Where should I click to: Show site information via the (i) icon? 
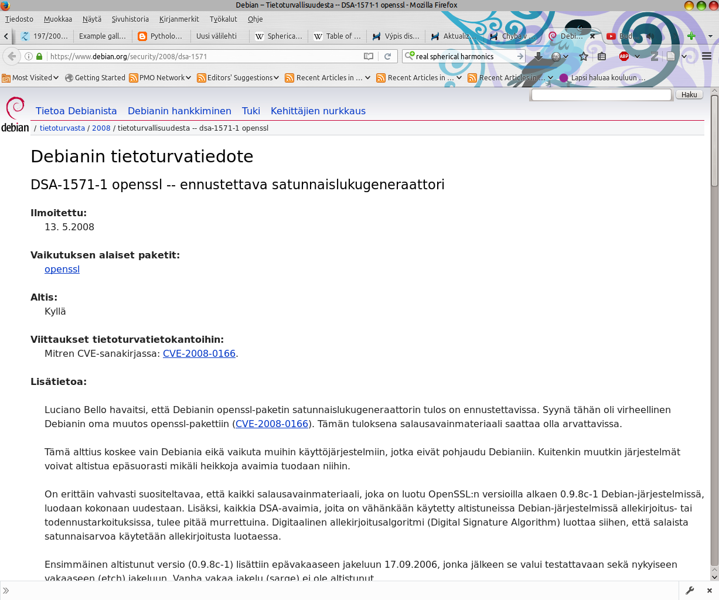coord(28,56)
